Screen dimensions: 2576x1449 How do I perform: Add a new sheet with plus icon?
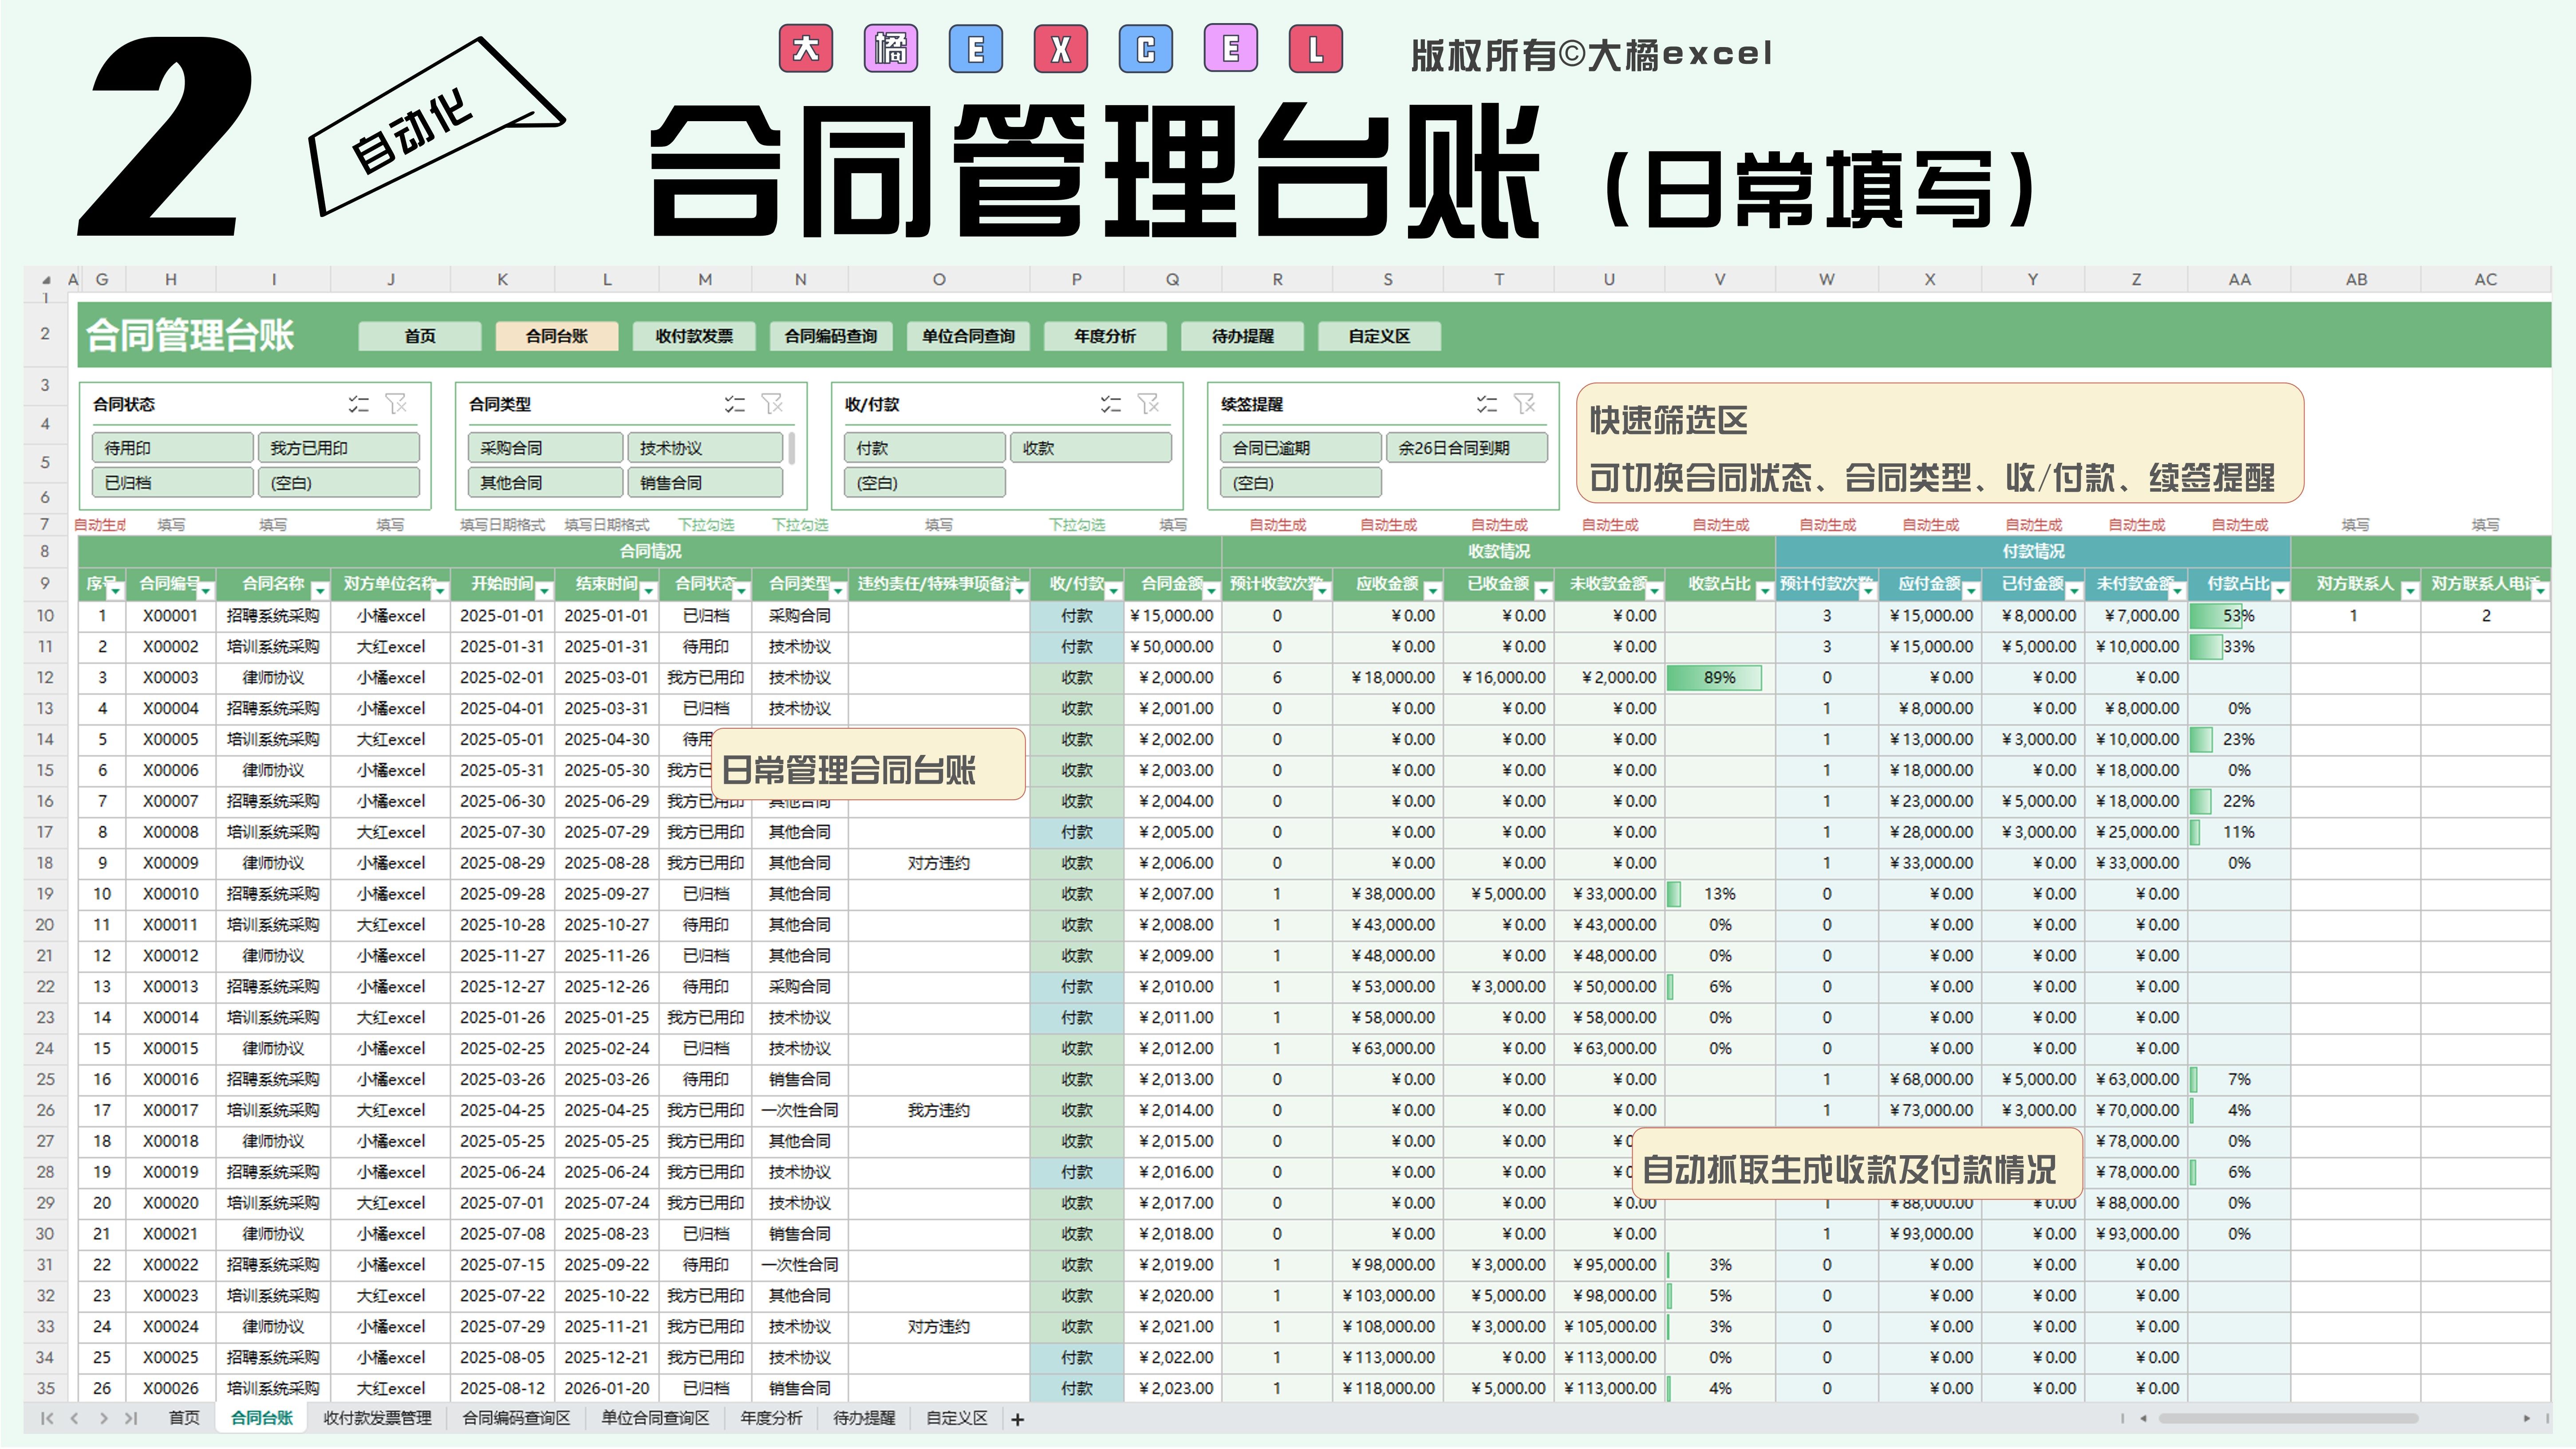click(x=1017, y=1419)
